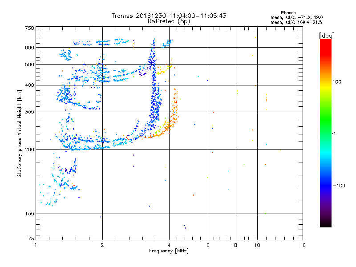Click the 'RwPretec (8p)' subtitle
The image size is (356, 267).
pyautogui.click(x=169, y=21)
